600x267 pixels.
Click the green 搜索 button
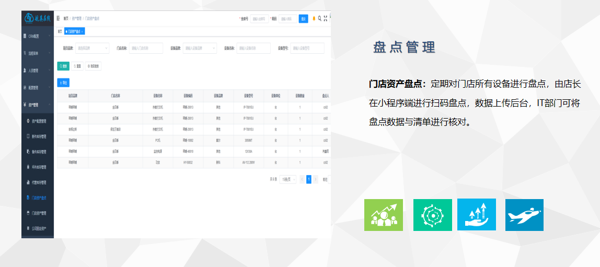[x=63, y=66]
